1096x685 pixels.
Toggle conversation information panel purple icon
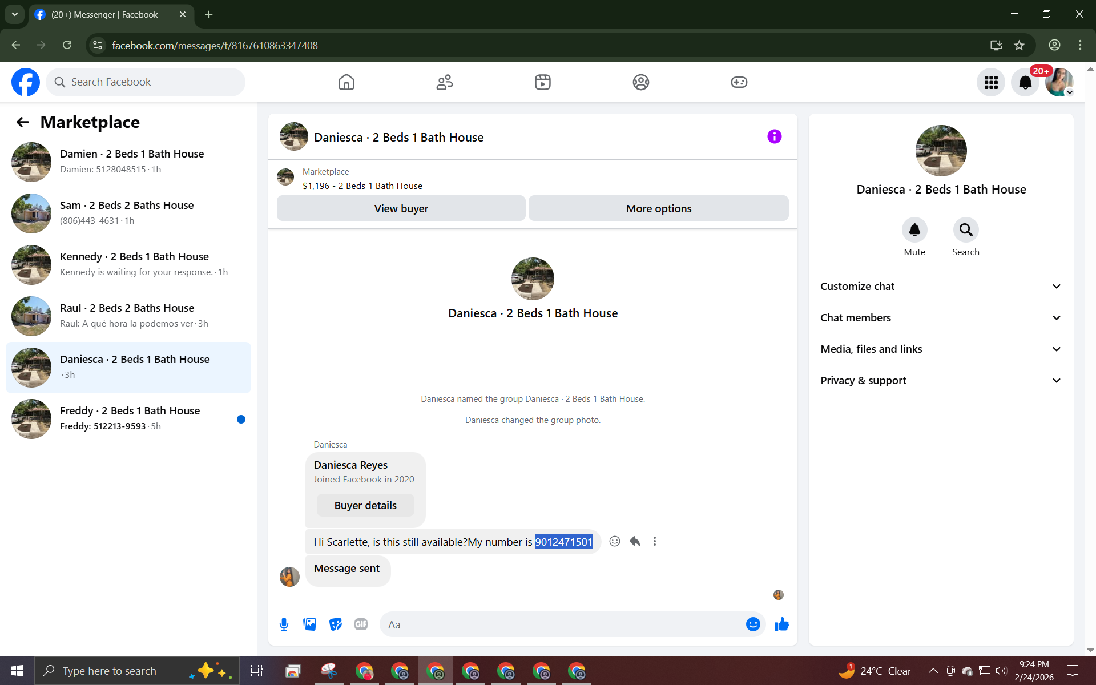(774, 136)
